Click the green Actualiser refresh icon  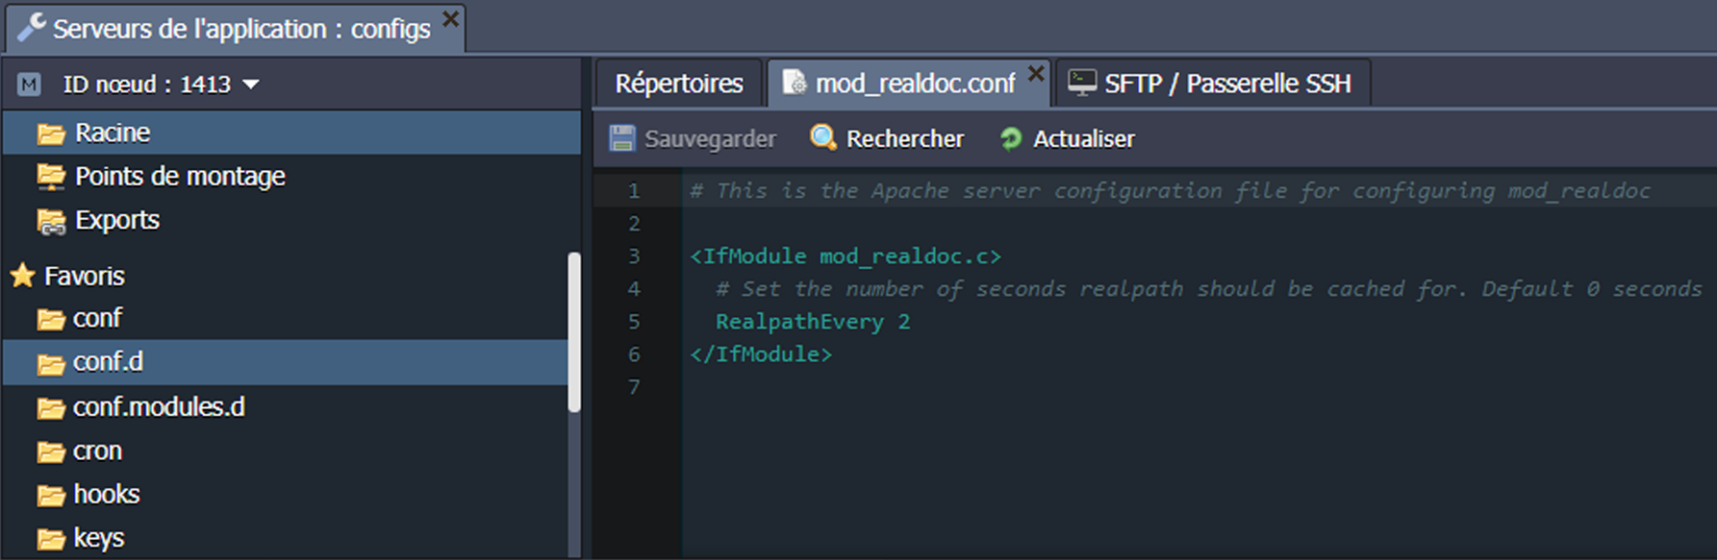click(x=1011, y=139)
